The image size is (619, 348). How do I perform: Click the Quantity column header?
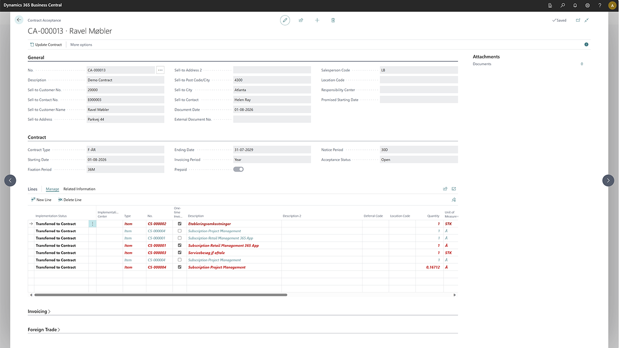433,216
